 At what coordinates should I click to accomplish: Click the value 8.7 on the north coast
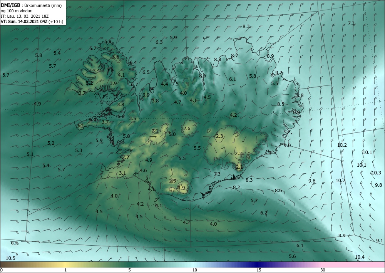coord(234,56)
